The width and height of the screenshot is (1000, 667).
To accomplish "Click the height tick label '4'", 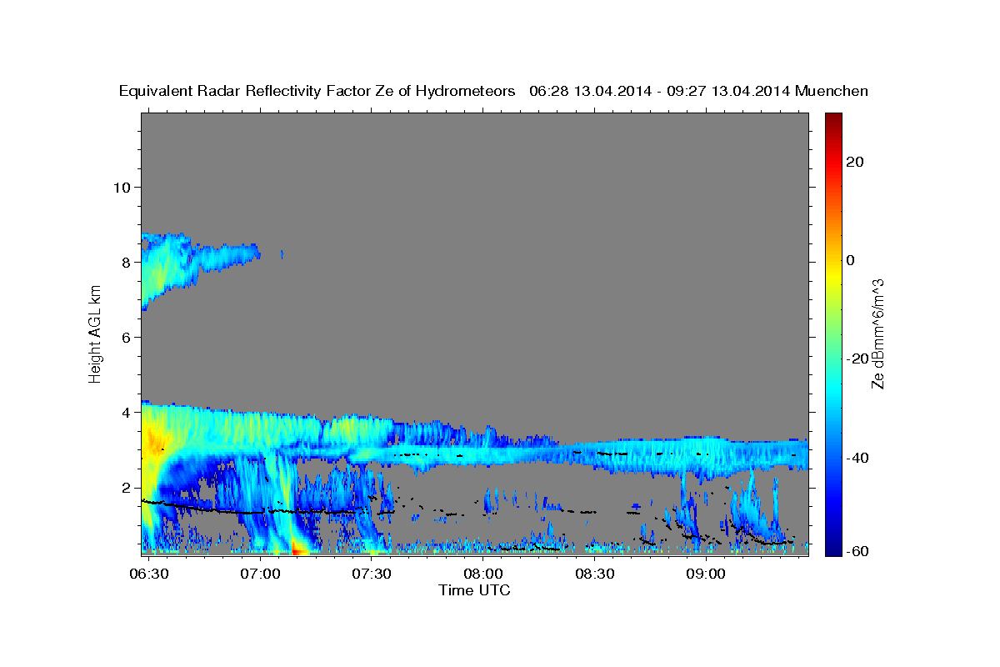I will coord(126,412).
